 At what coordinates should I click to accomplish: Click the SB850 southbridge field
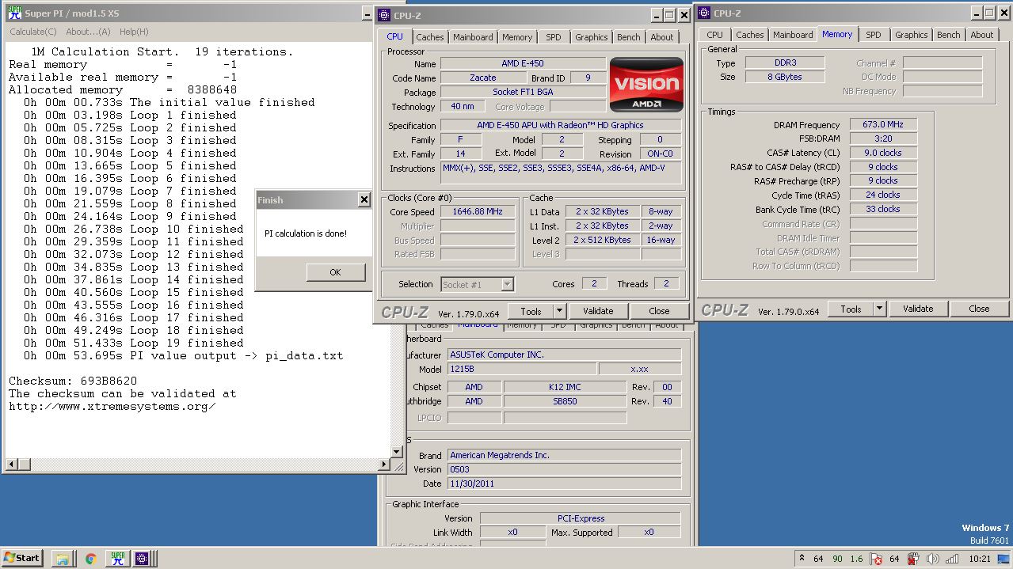click(x=564, y=401)
